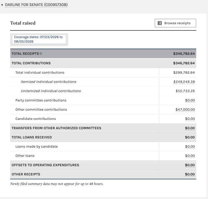This screenshot has height=199, width=208.
Task: Open the Browse receipts button
Action: 175,23
